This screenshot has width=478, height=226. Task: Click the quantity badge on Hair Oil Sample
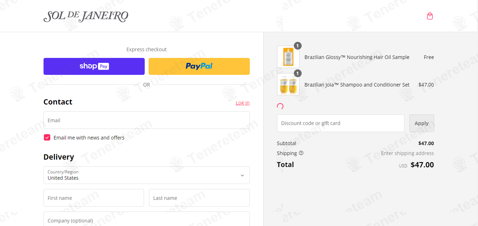(x=298, y=46)
